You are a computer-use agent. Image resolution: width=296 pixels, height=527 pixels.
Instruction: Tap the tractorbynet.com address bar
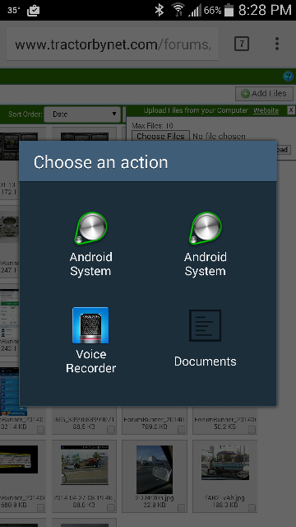pyautogui.click(x=113, y=44)
